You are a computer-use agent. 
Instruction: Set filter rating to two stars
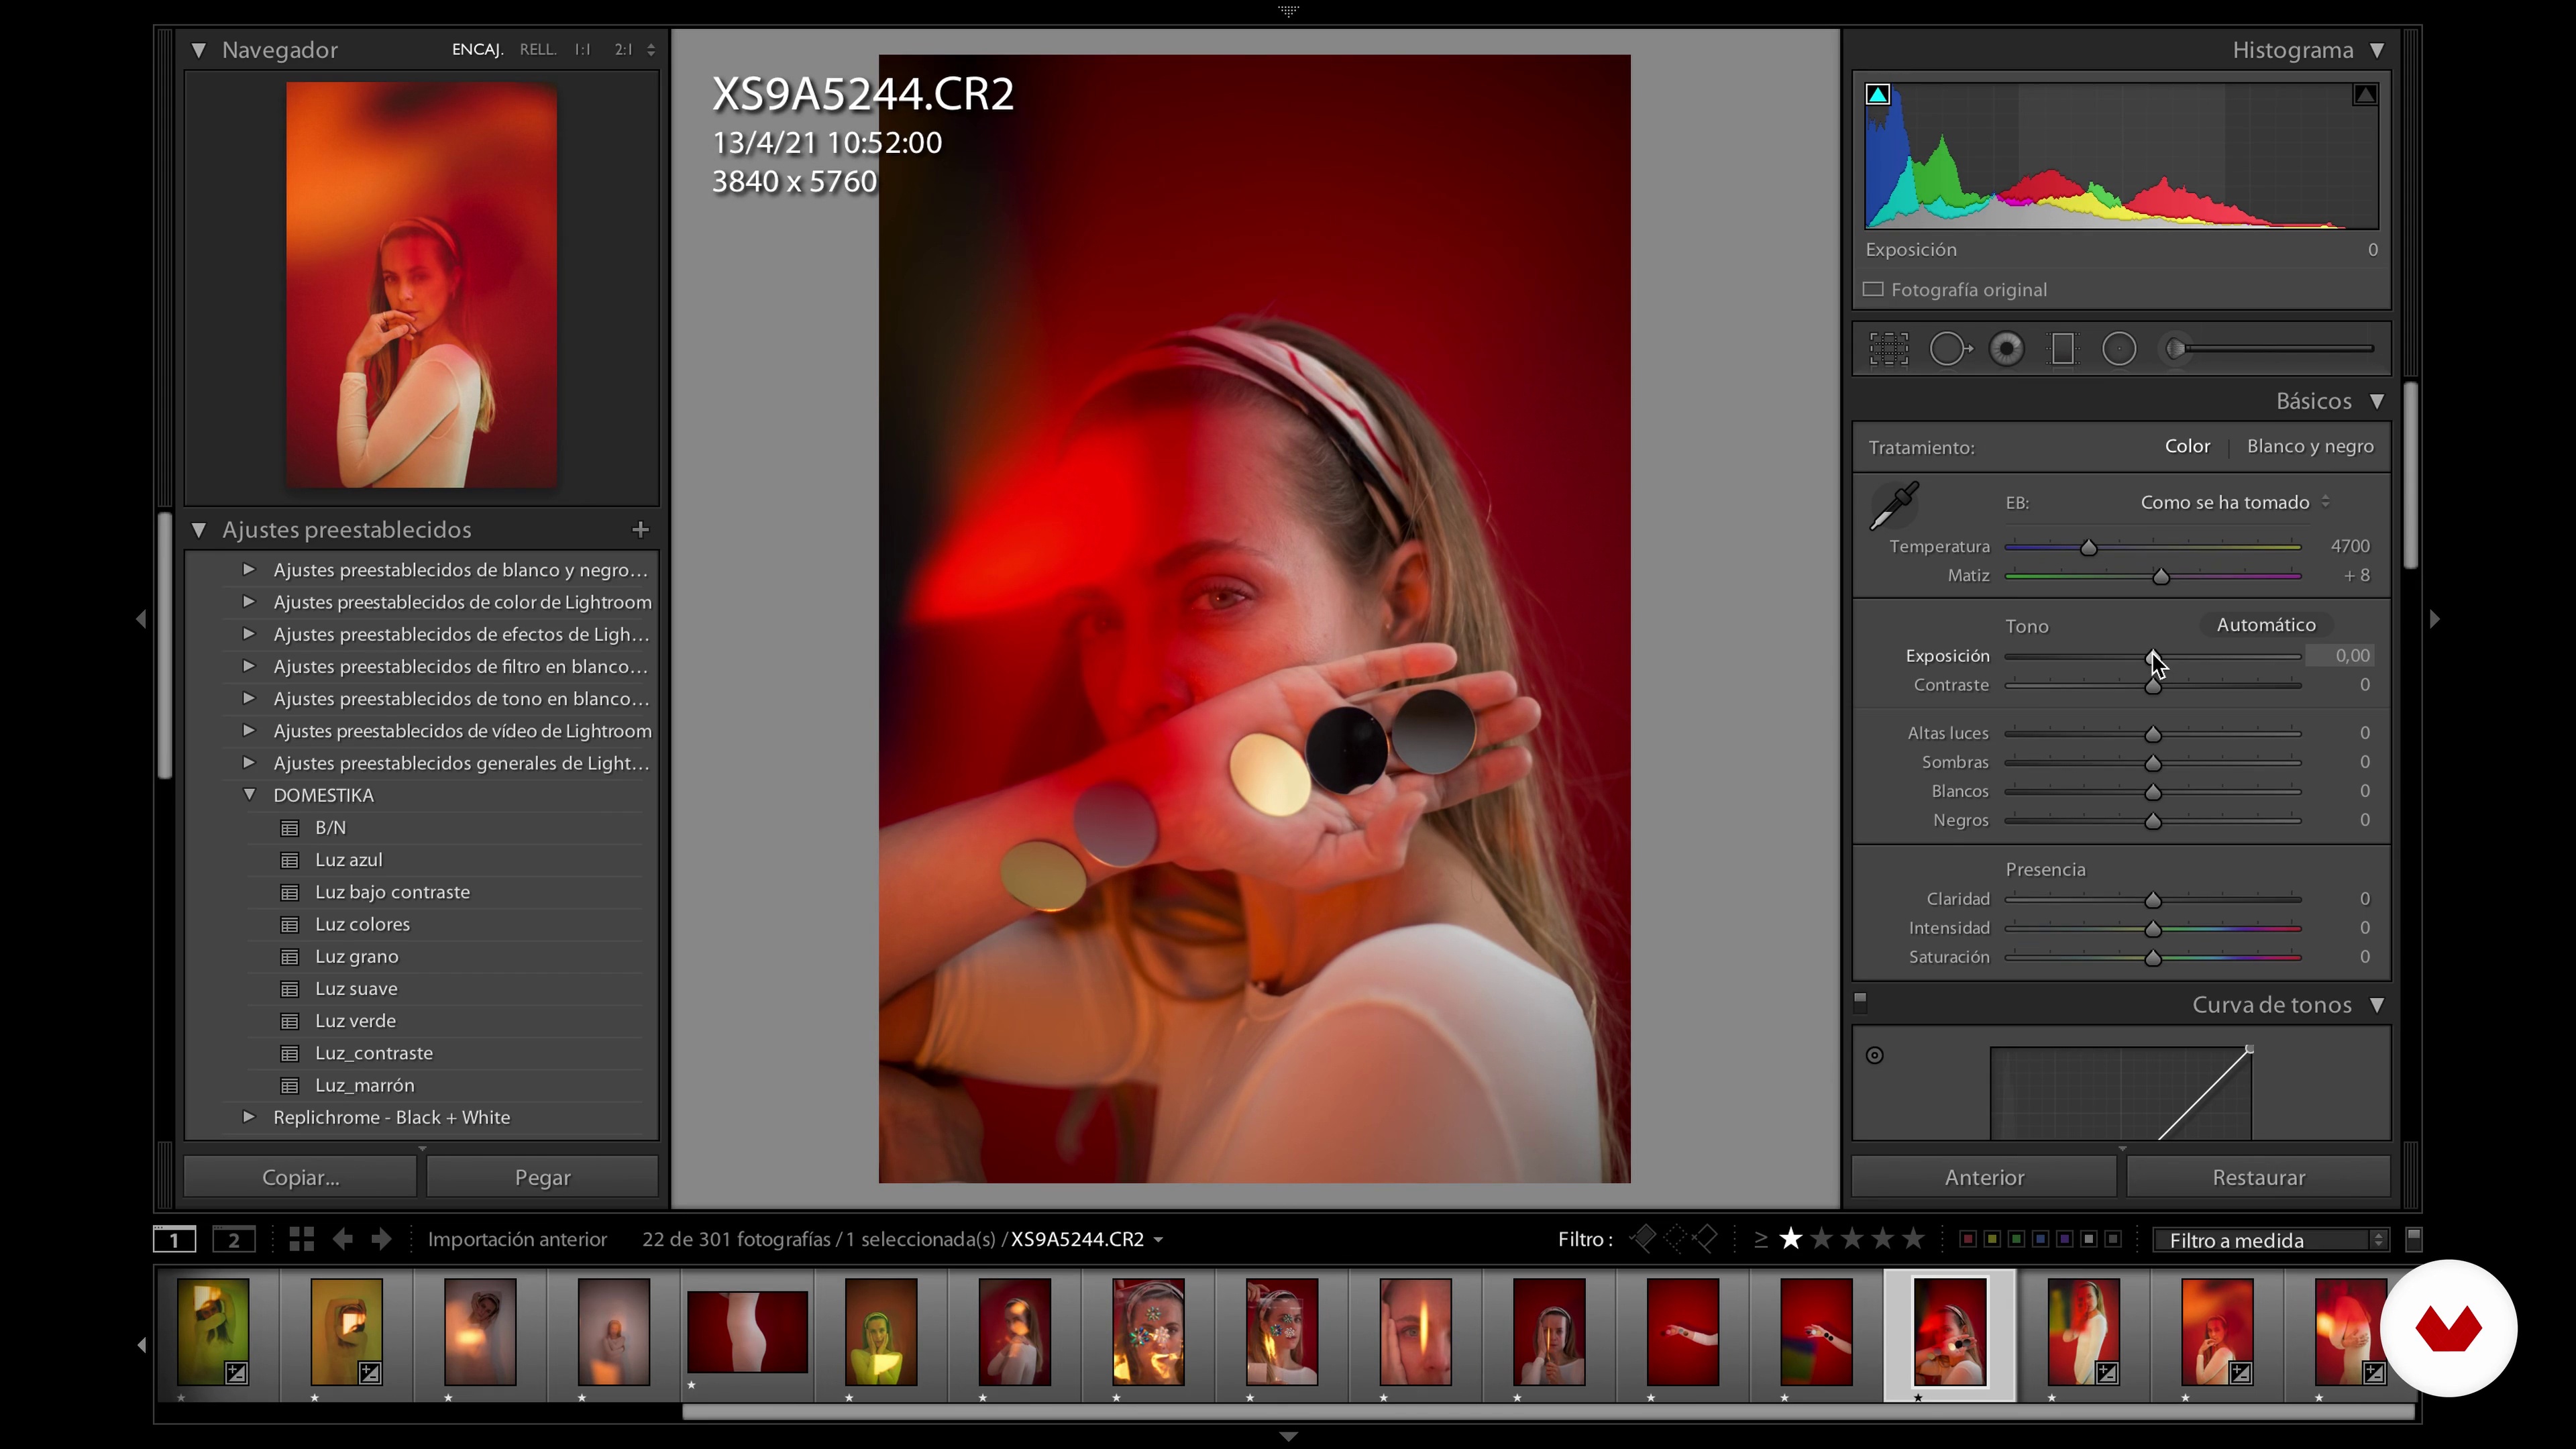click(x=1822, y=1239)
